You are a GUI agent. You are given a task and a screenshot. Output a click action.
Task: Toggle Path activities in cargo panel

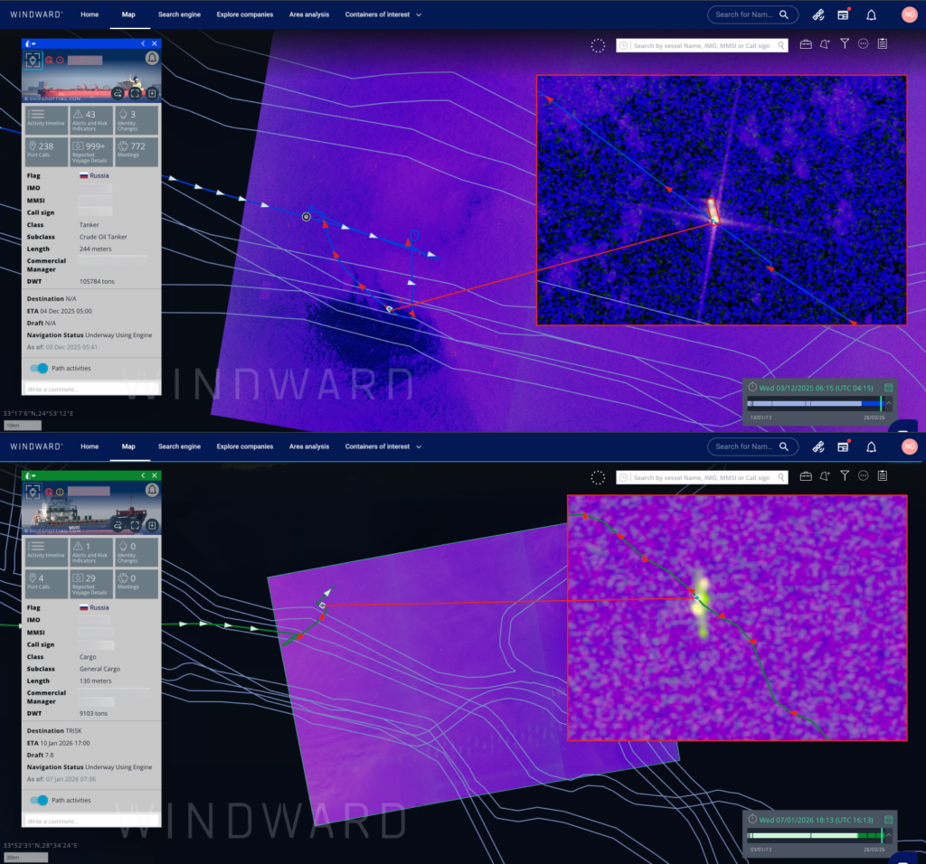click(x=39, y=800)
